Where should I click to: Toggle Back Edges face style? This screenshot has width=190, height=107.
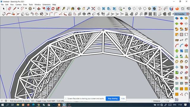click(x=134, y=9)
